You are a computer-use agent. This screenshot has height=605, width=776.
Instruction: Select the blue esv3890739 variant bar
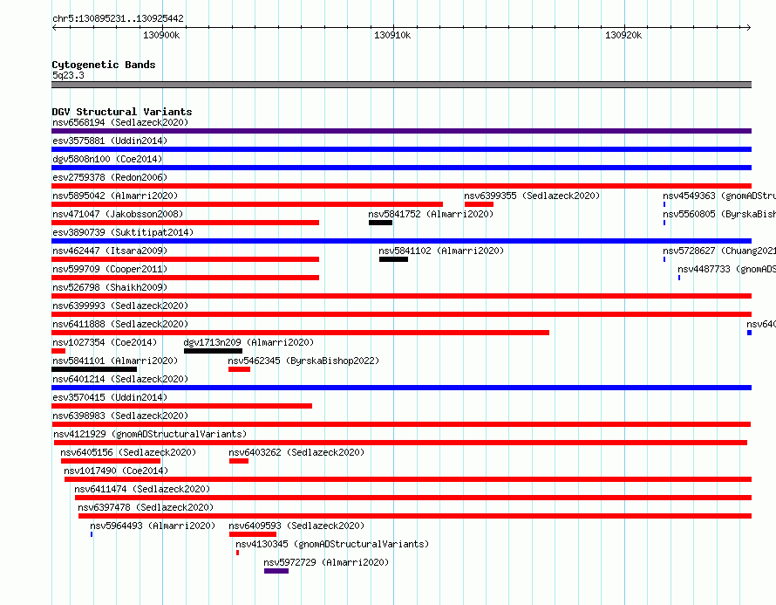(401, 241)
